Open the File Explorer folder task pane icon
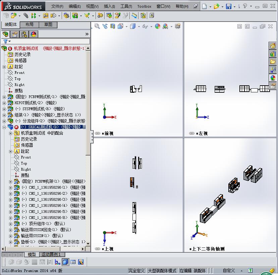 pos(273,61)
